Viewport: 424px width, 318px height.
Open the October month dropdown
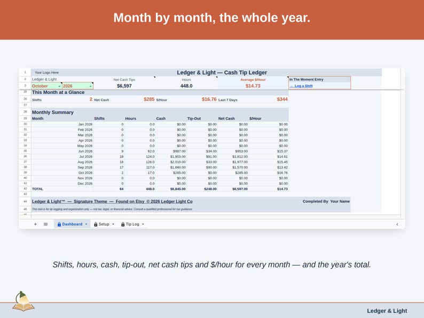click(59, 86)
